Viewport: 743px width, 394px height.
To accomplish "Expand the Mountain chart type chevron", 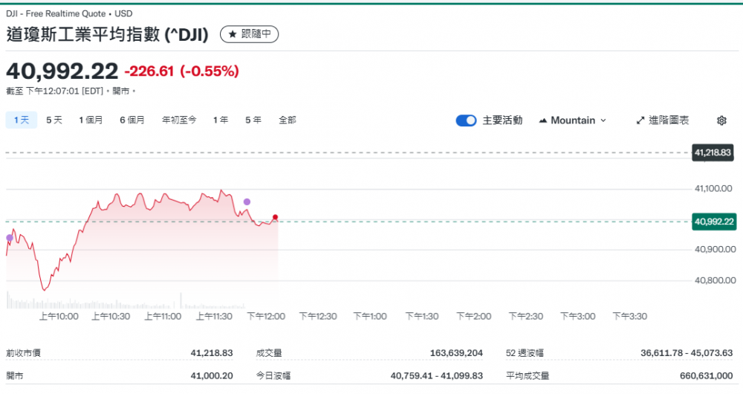I will pyautogui.click(x=603, y=120).
